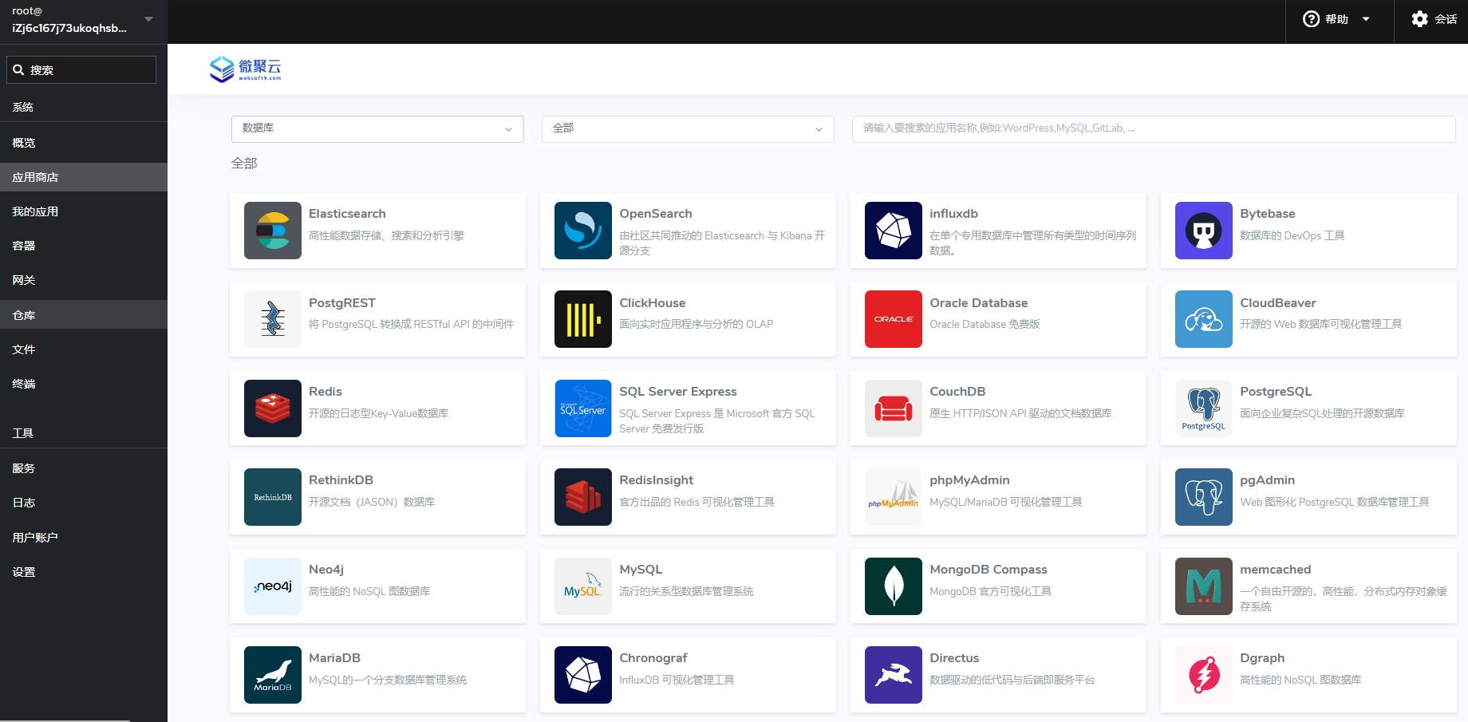Go to 我的应用 in sidebar
The image size is (1468, 722).
click(35, 211)
